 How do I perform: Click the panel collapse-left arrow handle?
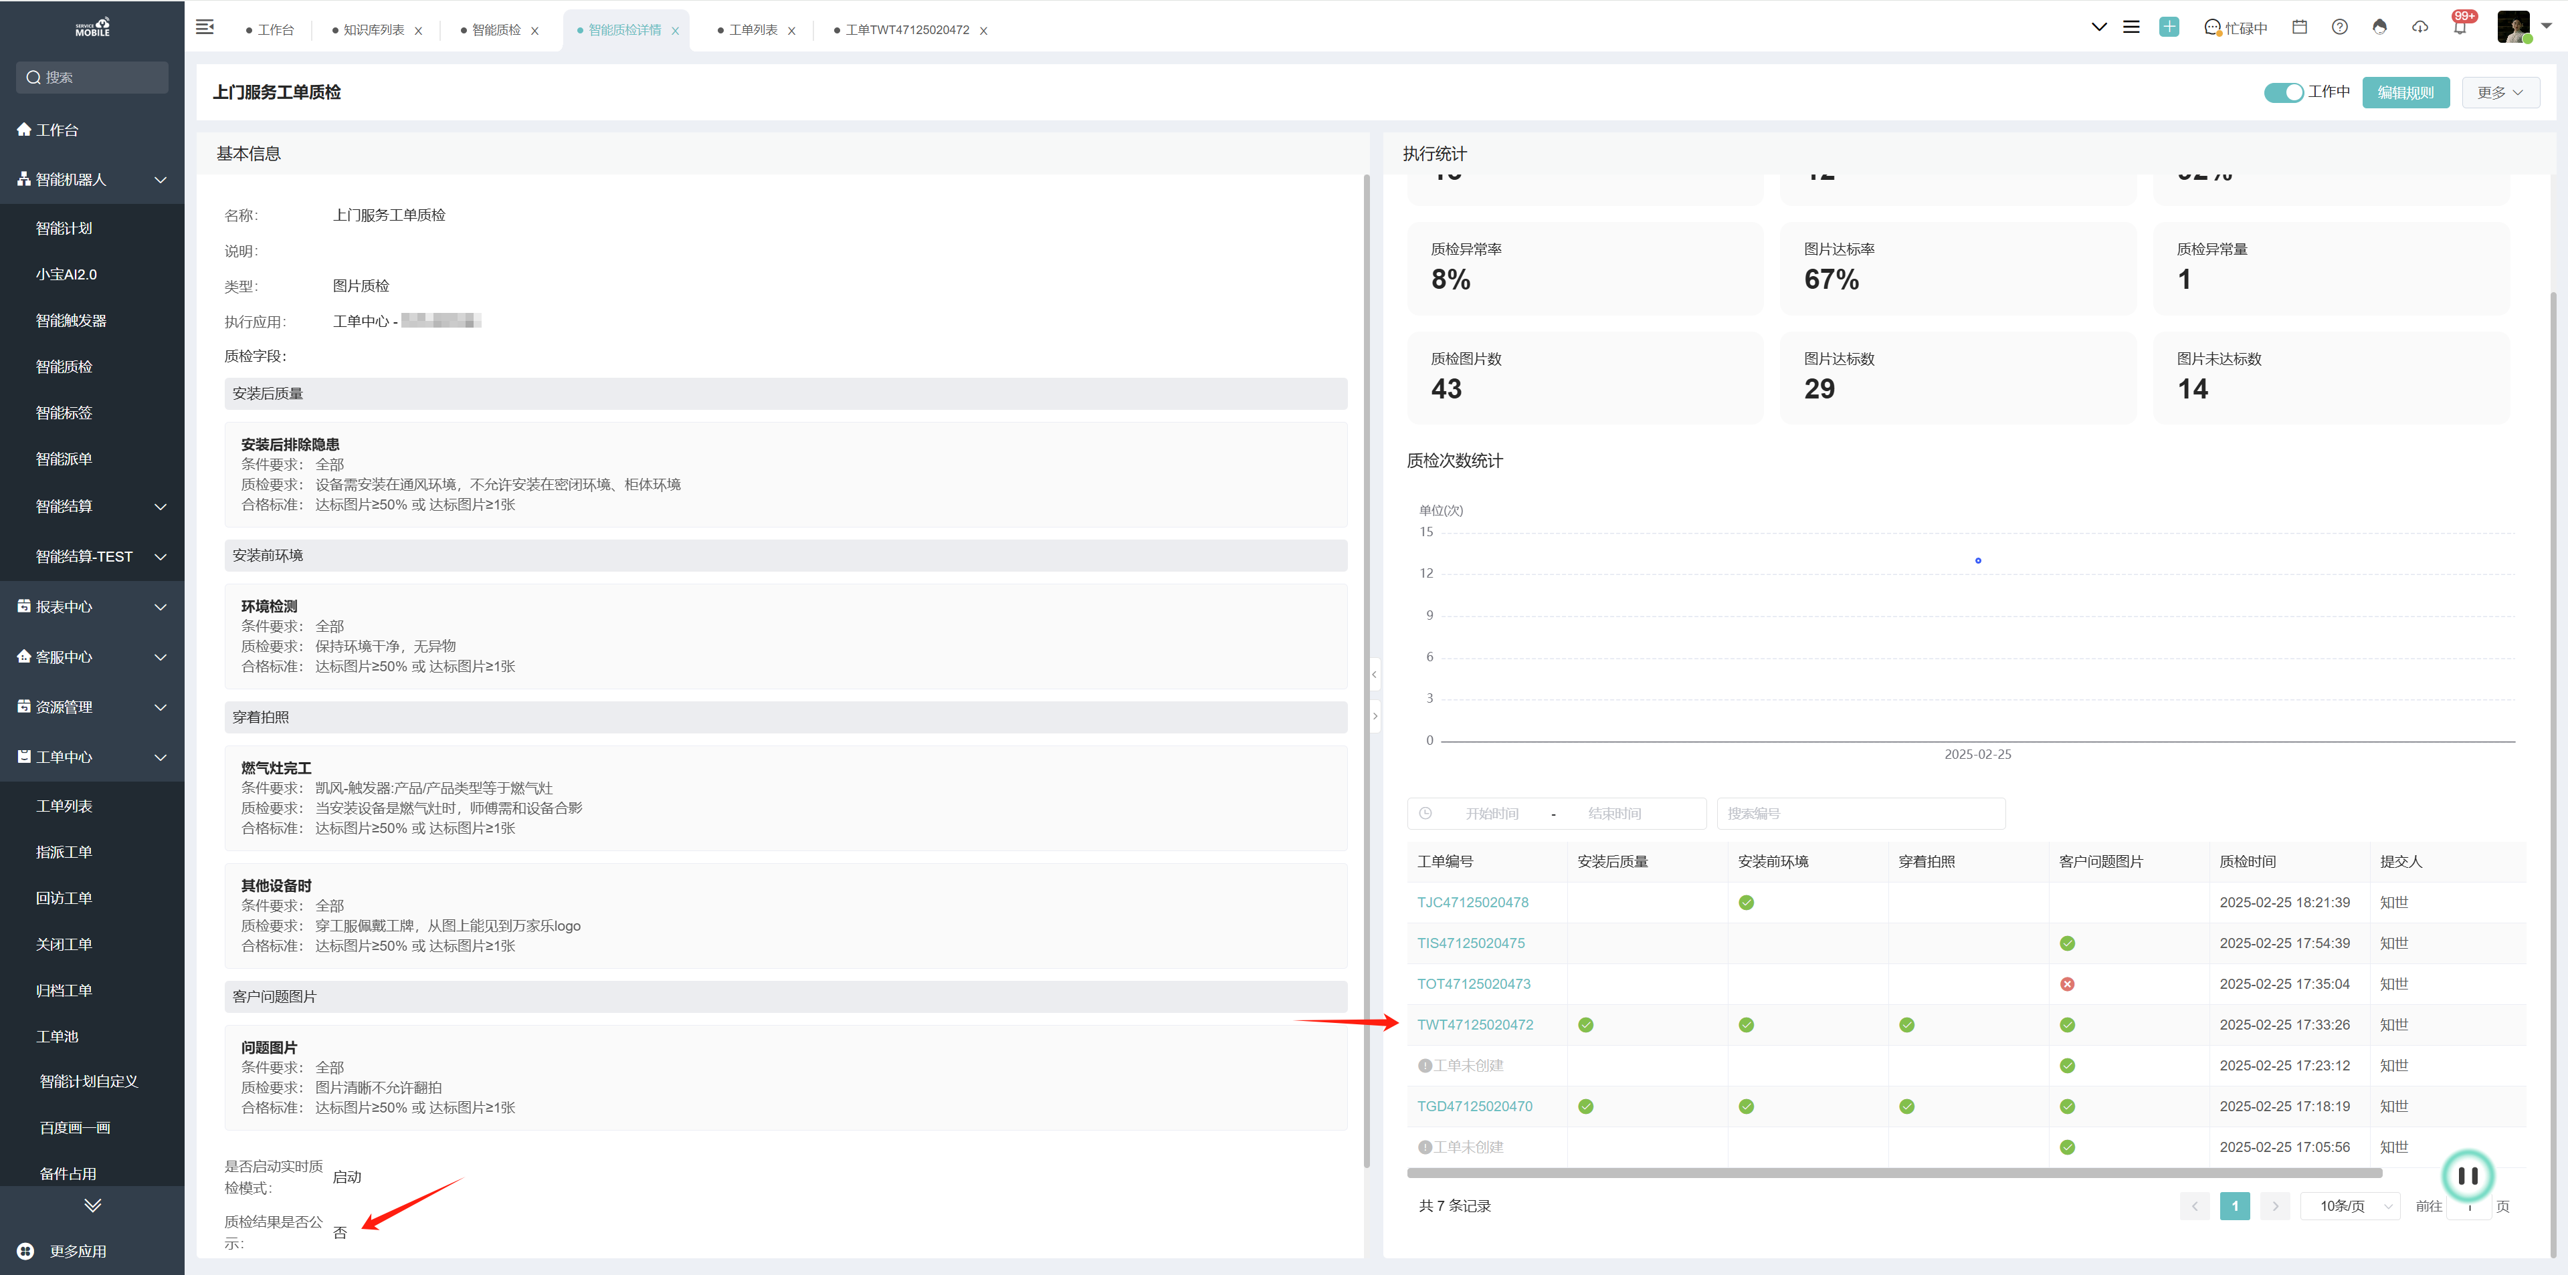1374,675
